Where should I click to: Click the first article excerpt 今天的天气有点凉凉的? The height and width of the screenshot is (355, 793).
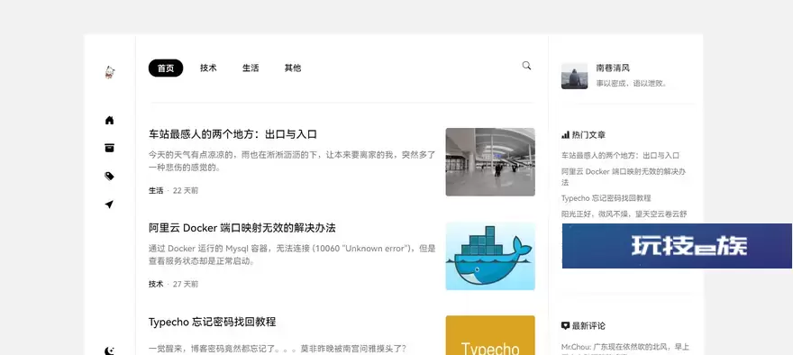292,160
